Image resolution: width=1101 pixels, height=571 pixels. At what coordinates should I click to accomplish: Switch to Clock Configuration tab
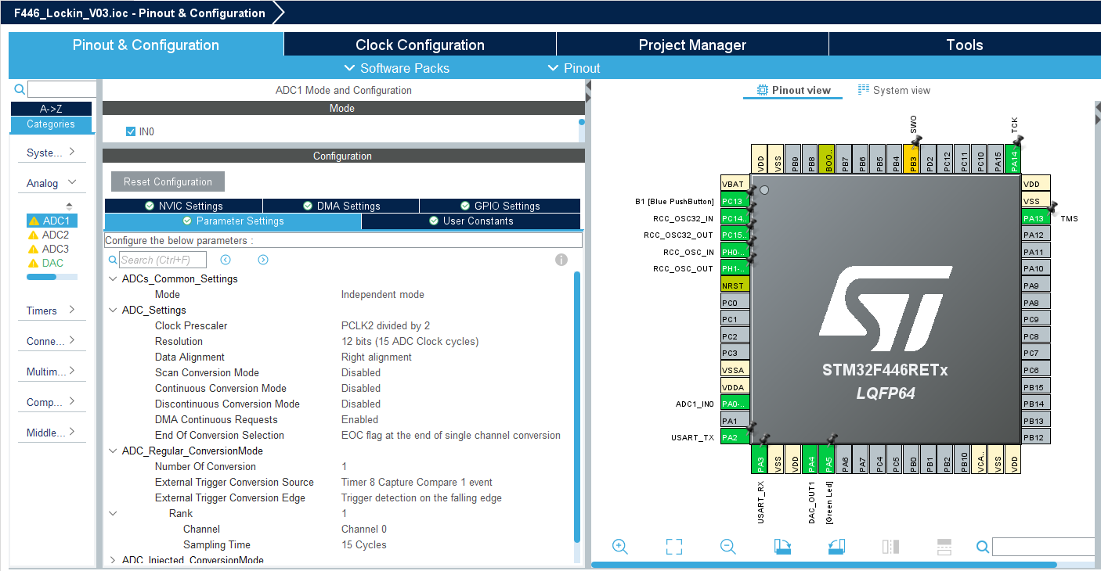tap(420, 45)
